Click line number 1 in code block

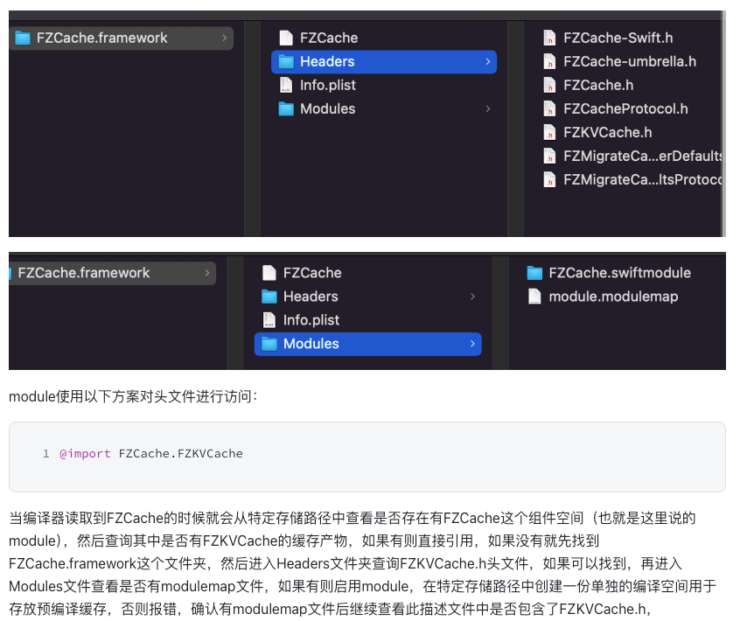click(45, 454)
